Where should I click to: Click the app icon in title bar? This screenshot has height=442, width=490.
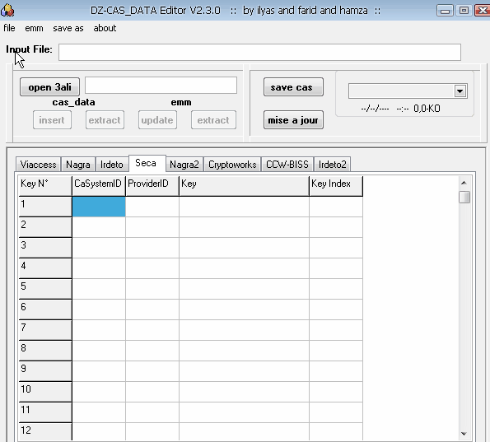7,11
